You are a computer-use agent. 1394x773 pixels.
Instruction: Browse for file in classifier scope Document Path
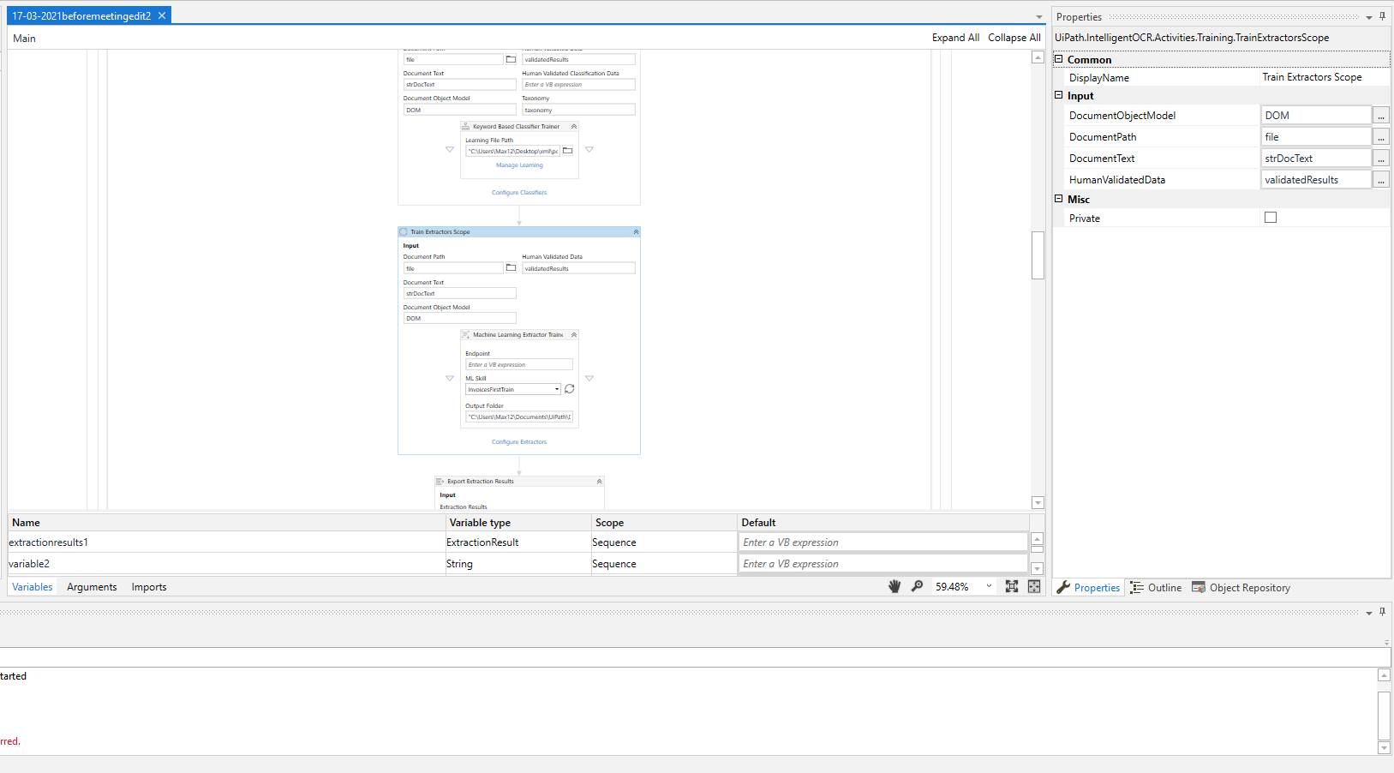click(x=511, y=59)
